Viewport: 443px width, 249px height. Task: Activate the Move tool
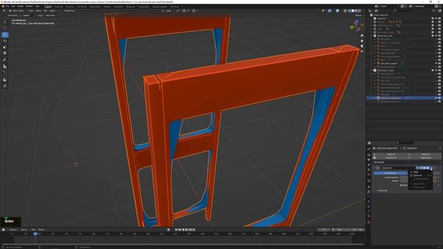pos(5,35)
